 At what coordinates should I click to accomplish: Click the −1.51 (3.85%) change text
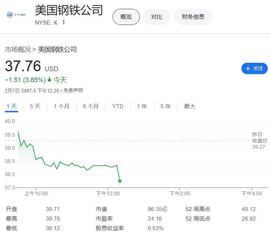click(x=25, y=80)
